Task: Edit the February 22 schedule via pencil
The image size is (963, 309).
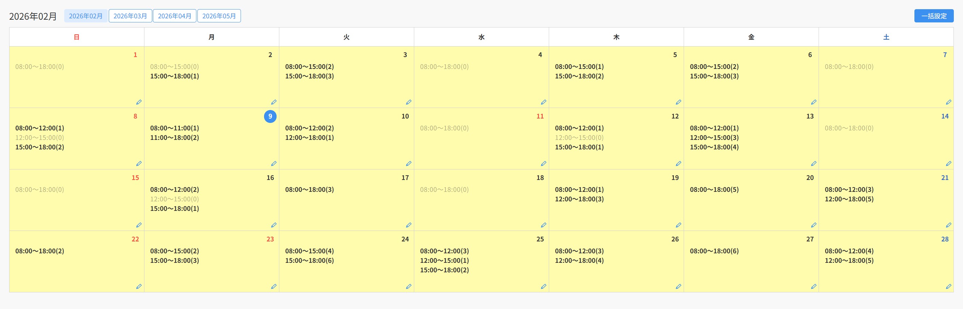Action: (x=139, y=287)
